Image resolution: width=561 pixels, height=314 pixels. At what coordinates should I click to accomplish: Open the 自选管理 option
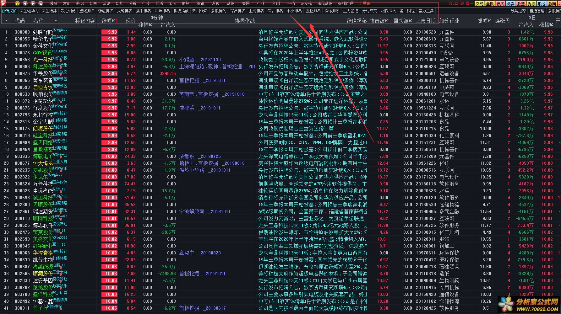[x=537, y=11]
